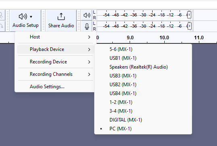This screenshot has height=146, width=217.
Task: Open the Audio Setup toolbar button
Action: (x=25, y=21)
